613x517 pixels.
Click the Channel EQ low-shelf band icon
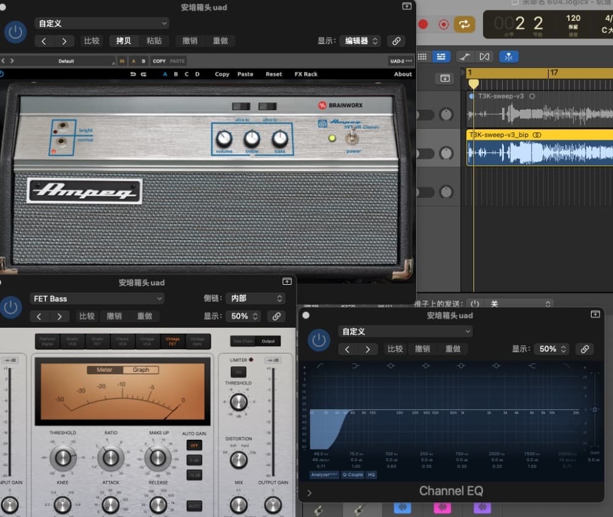coord(355,366)
